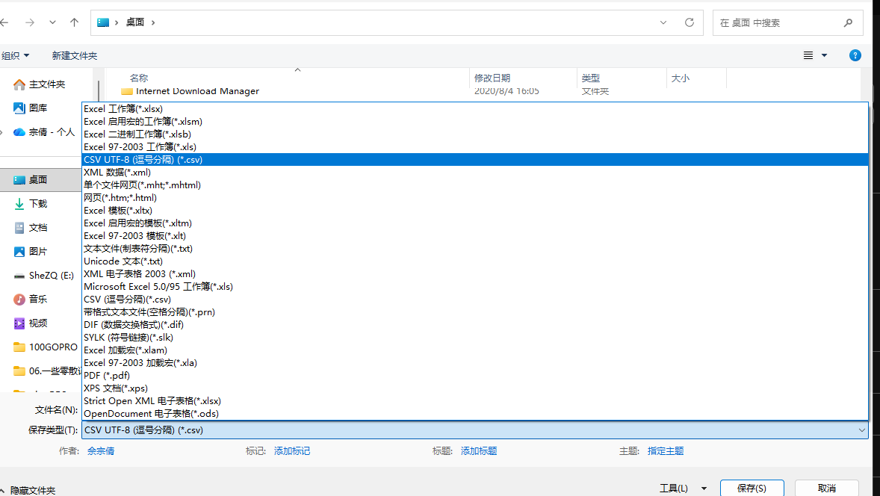This screenshot has width=880, height=496.
Task: Choose Excel 97-2003 工作簿(*.xls) type
Action: (x=475, y=147)
